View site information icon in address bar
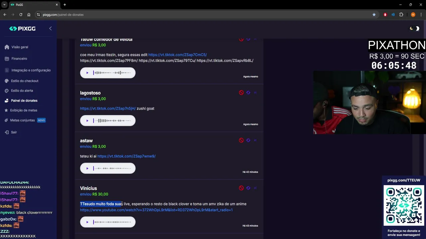Screen dimensions: 426x239 (38, 15)
